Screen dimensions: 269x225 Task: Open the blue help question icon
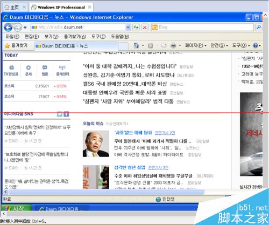pos(256,45)
